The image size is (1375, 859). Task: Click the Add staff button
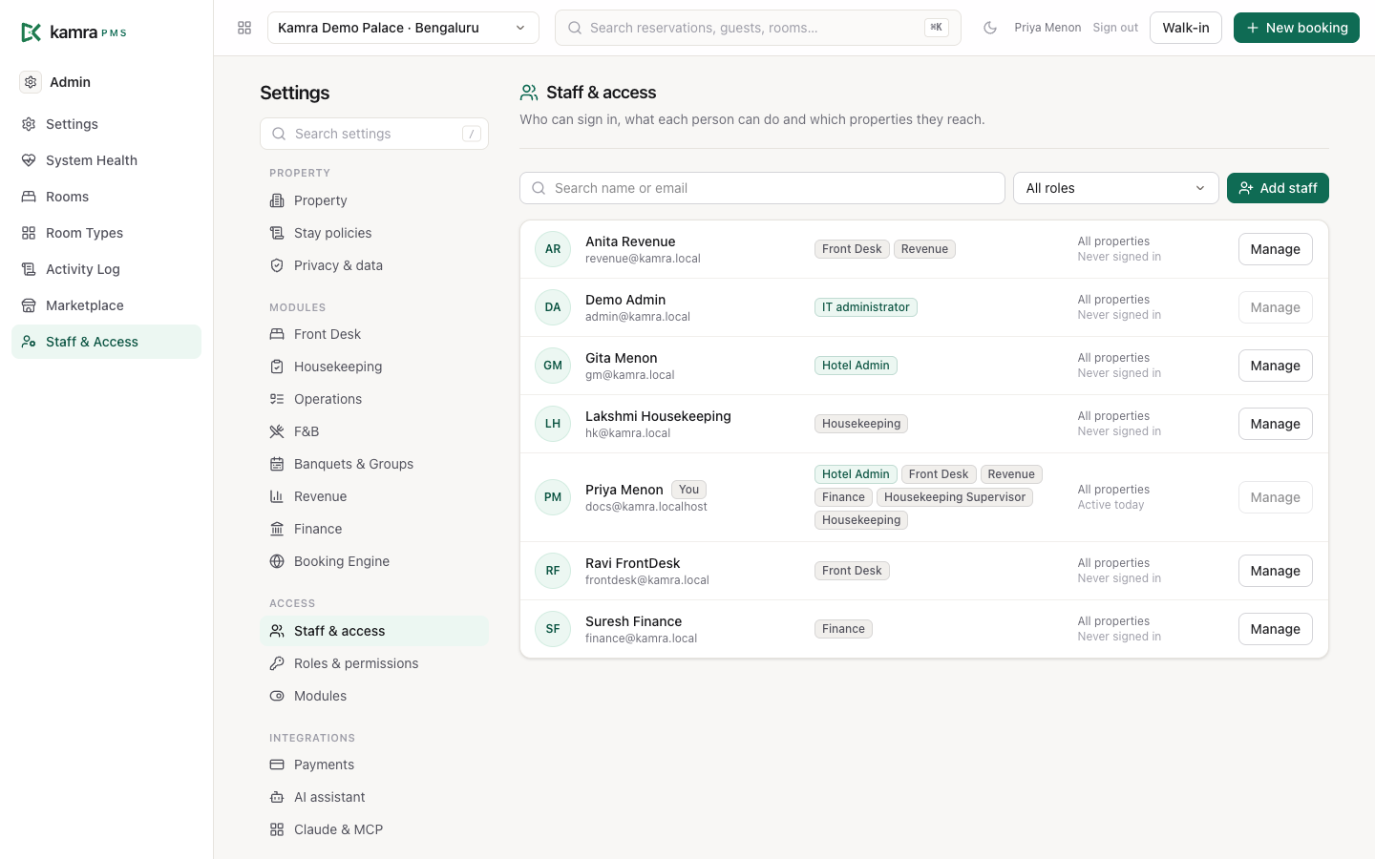[x=1278, y=188]
